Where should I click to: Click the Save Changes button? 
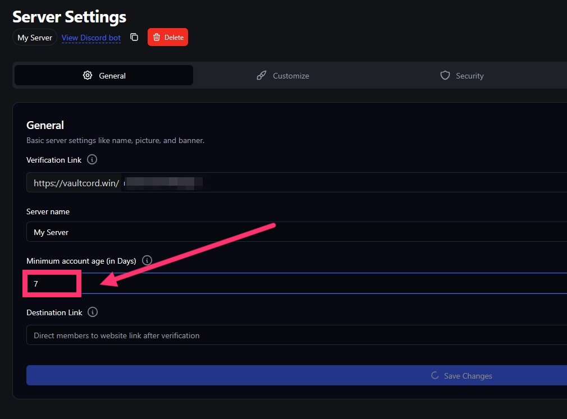296,376
